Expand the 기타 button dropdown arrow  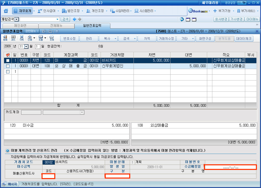click(x=193, y=39)
